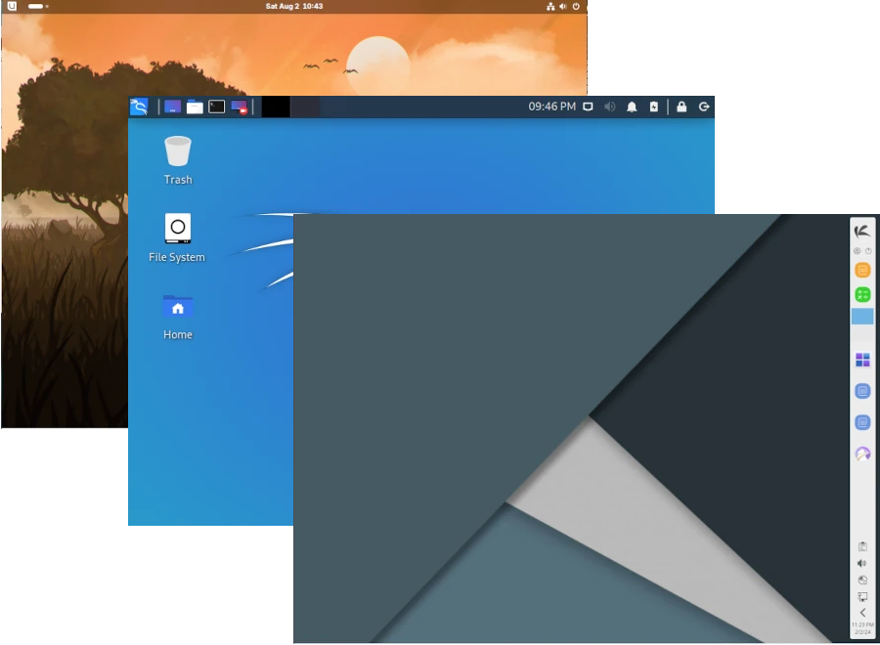The width and height of the screenshot is (880, 645).
Task: Open the clipboard tray icon in vertical panel
Action: [862, 546]
